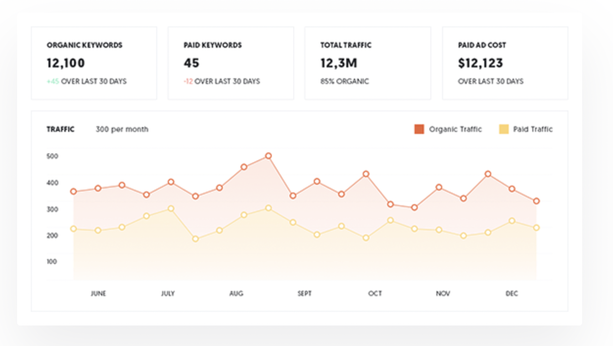Click the organic traffic peak point near 500
613x346 pixels.
click(268, 156)
